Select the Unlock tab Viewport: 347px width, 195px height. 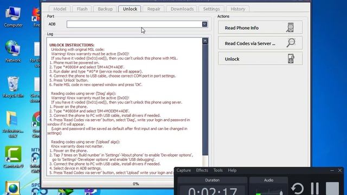click(x=130, y=9)
